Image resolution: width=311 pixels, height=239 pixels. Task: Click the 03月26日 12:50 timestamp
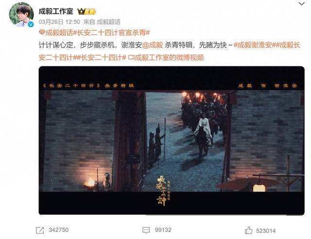coord(59,22)
